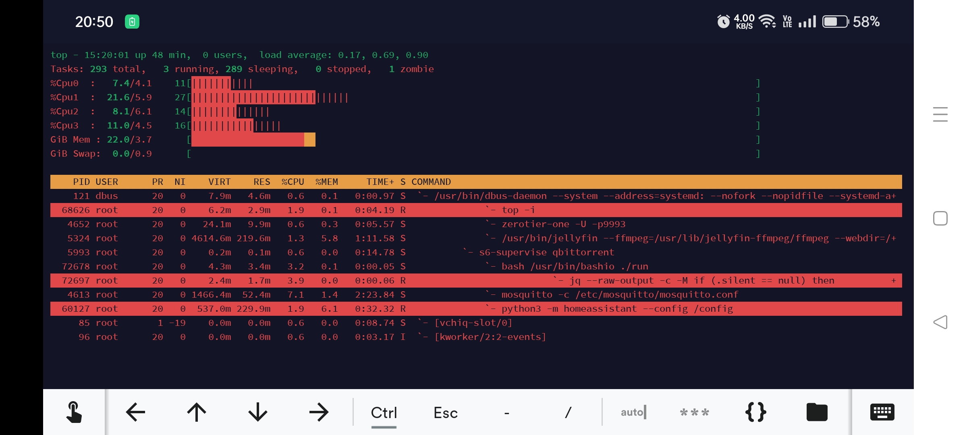The width and height of the screenshot is (967, 435).
Task: Tap the green battery icon beside the clock
Action: tap(133, 21)
